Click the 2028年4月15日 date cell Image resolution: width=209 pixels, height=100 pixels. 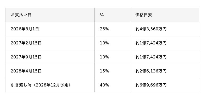click(50, 71)
